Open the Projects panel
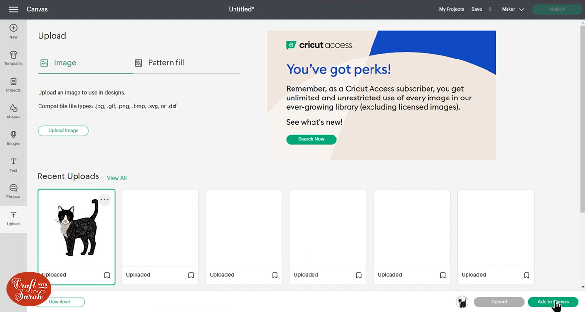Viewport: 585px width, 312px height. pyautogui.click(x=13, y=84)
